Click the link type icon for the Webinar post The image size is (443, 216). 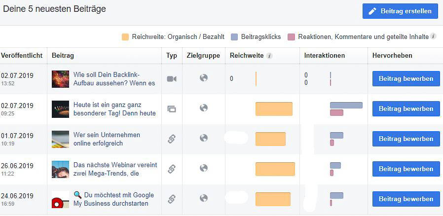(x=171, y=169)
